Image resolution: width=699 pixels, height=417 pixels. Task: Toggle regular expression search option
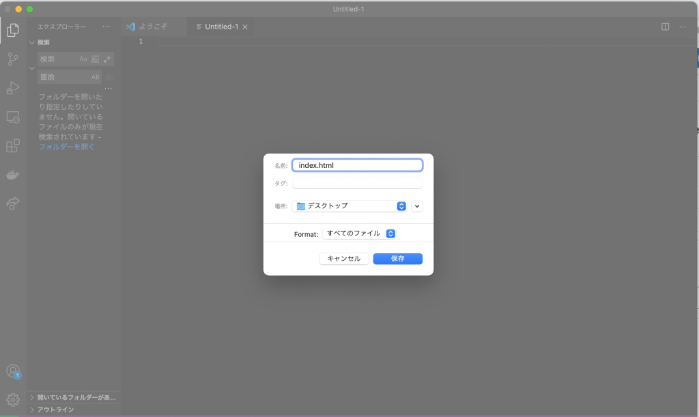107,59
